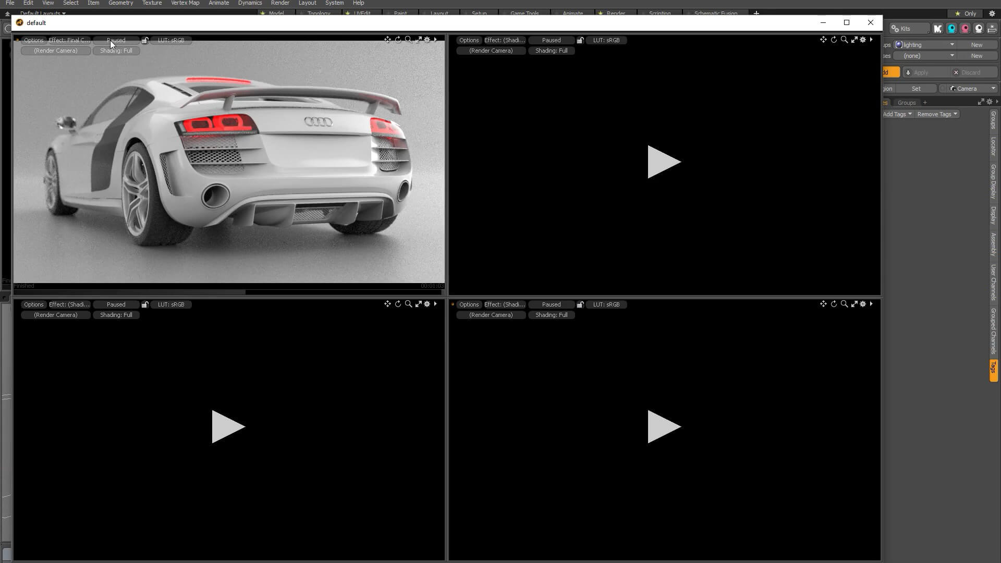This screenshot has height=563, width=1001.
Task: Toggle Paused in the bottom-right preview viewport
Action: 551,304
